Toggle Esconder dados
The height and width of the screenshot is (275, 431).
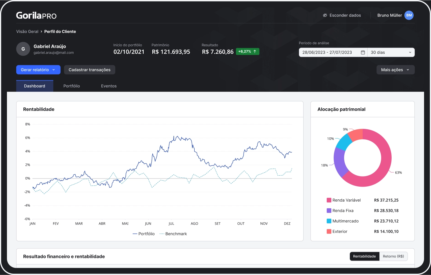[x=342, y=15]
